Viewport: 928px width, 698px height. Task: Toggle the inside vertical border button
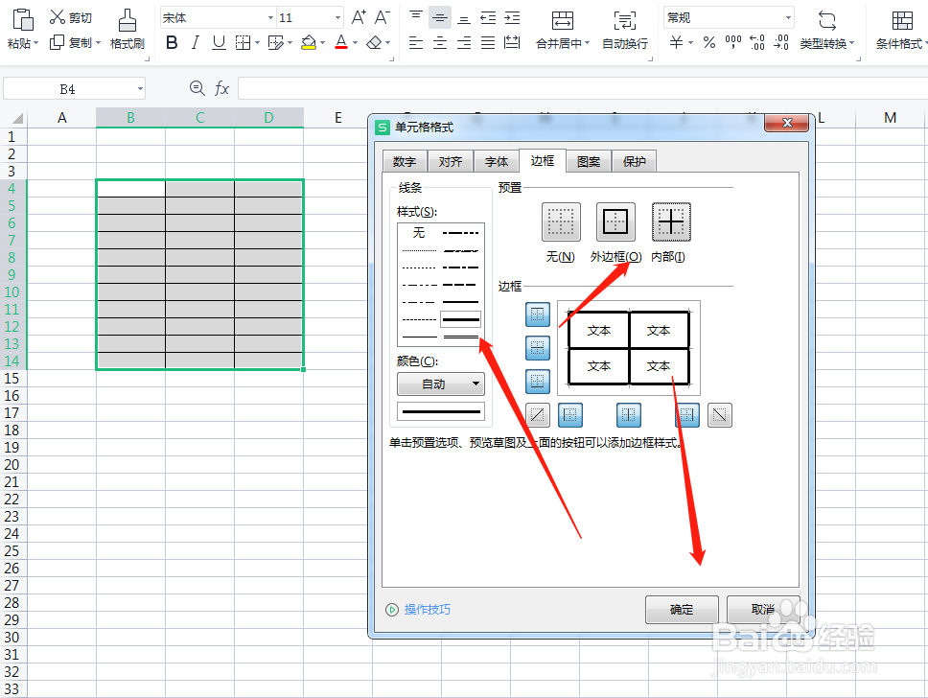629,415
